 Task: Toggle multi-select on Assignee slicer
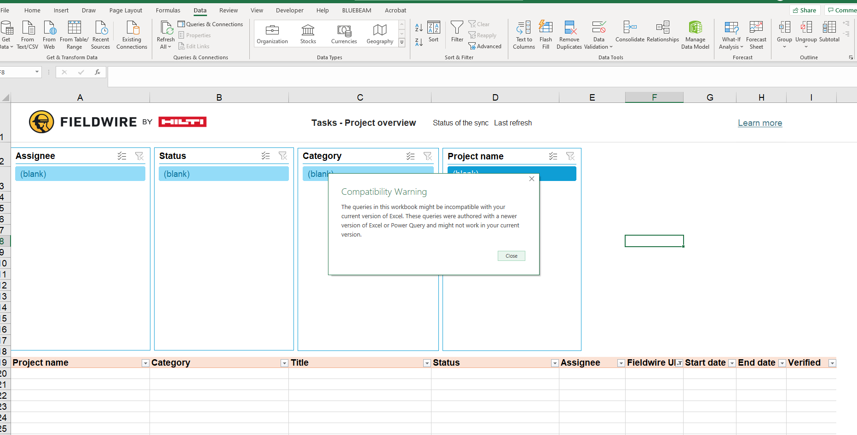pos(122,156)
